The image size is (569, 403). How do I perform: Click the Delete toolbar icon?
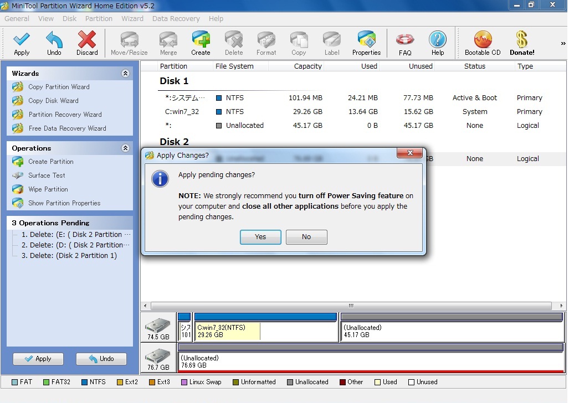tap(234, 43)
